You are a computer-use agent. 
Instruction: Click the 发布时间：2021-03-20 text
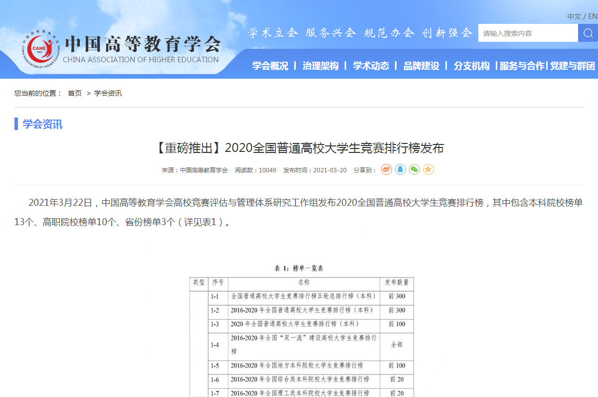(x=315, y=170)
